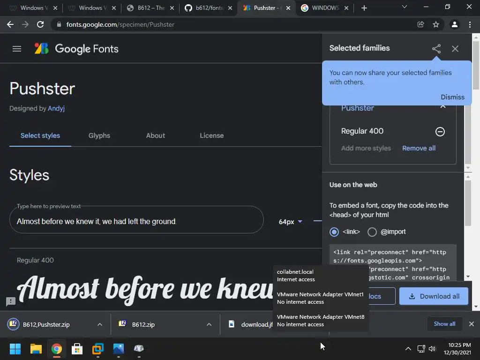The height and width of the screenshot is (360, 480).
Task: Click the Google Fonts logo
Action: pyautogui.click(x=76, y=49)
